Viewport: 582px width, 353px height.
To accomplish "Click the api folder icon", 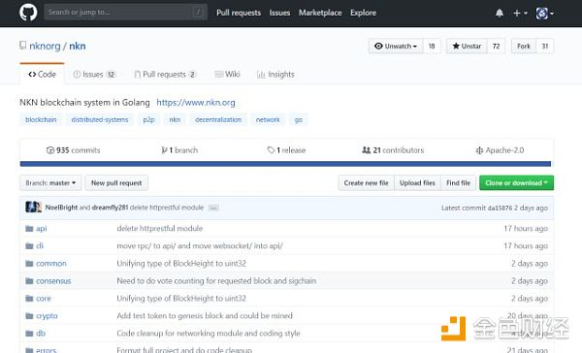I will (x=29, y=228).
